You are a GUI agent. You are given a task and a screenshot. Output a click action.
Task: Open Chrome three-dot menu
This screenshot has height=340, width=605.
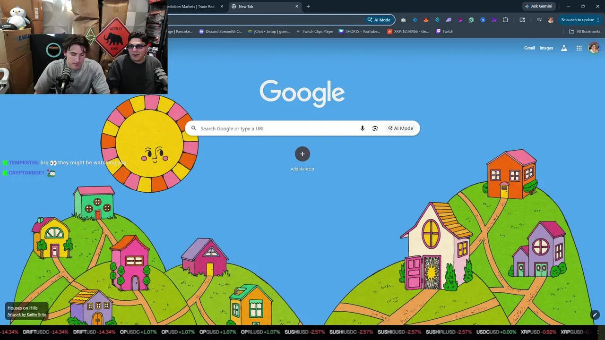click(x=598, y=20)
